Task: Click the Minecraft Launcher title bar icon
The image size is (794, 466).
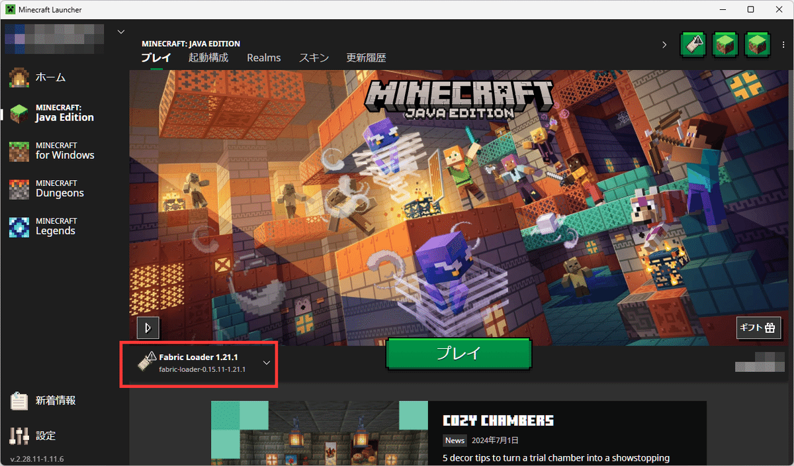Action: [x=9, y=9]
